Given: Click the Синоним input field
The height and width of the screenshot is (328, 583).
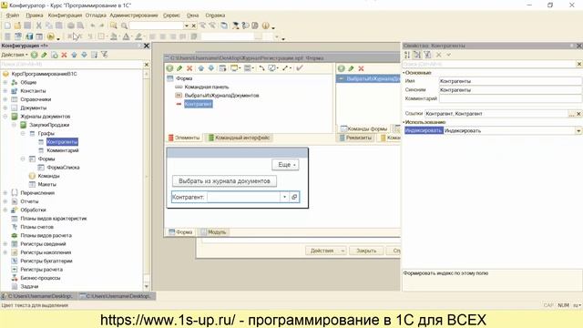Looking at the screenshot, I should pyautogui.click(x=510, y=90).
